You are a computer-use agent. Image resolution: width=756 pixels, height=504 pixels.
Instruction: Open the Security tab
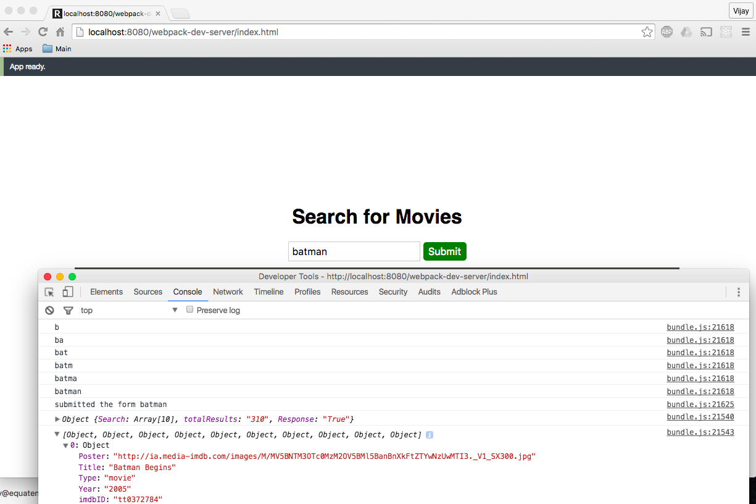(393, 292)
